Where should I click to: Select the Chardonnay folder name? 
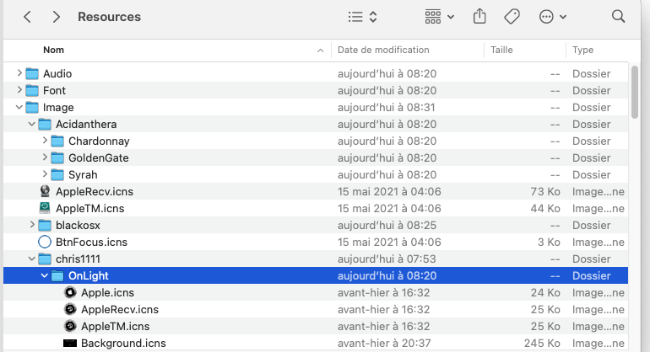tap(99, 141)
